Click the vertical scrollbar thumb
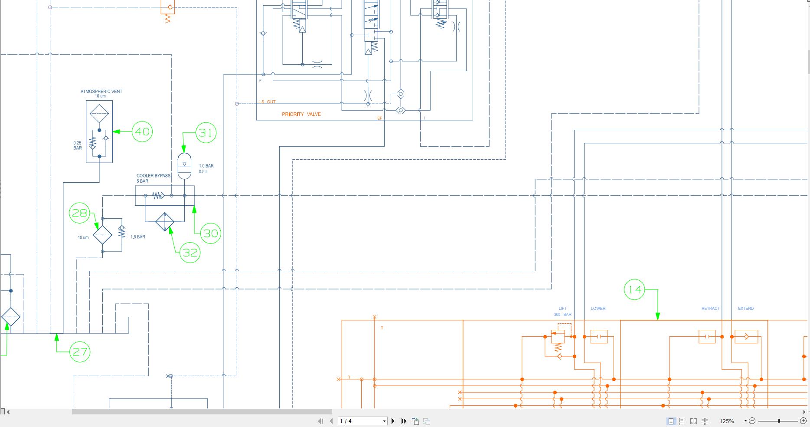The image size is (810, 427). (808, 62)
